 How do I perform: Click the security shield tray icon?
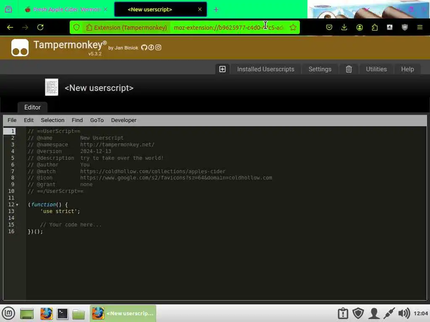click(x=358, y=313)
